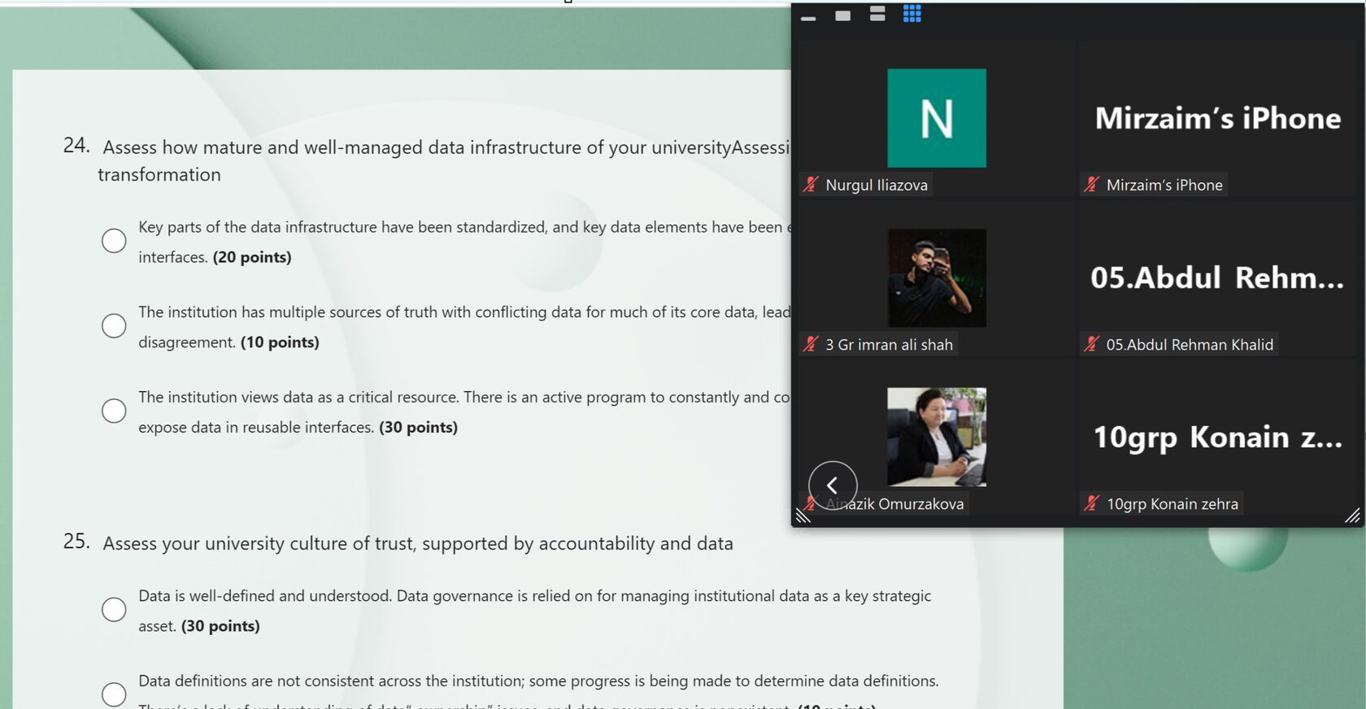1366x709 pixels.
Task: Click the large "Mirzaim's iPhone" tile title
Action: click(x=1218, y=119)
